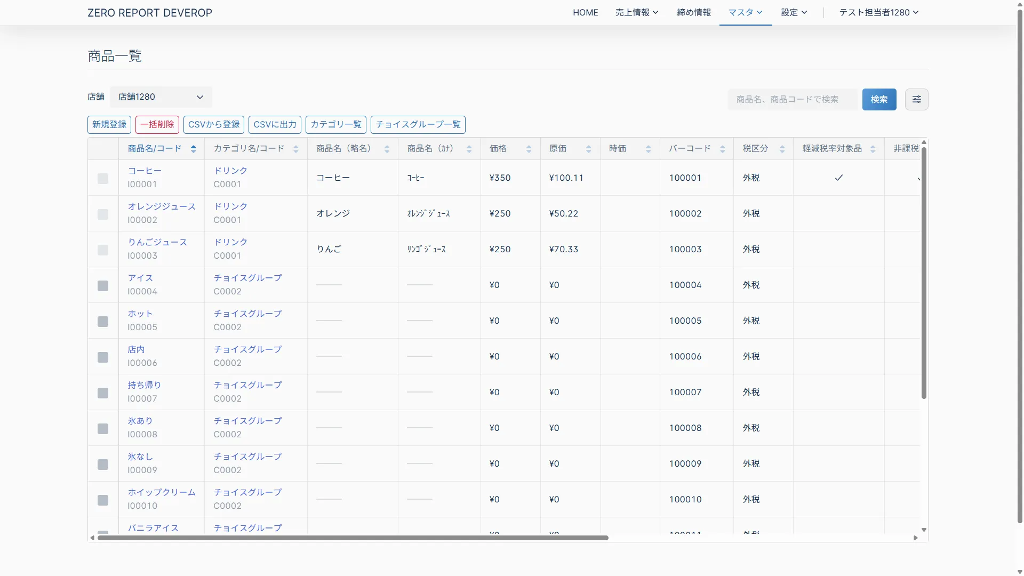The height and width of the screenshot is (576, 1024).
Task: Open the 店舗1280 store dropdown
Action: (x=161, y=97)
